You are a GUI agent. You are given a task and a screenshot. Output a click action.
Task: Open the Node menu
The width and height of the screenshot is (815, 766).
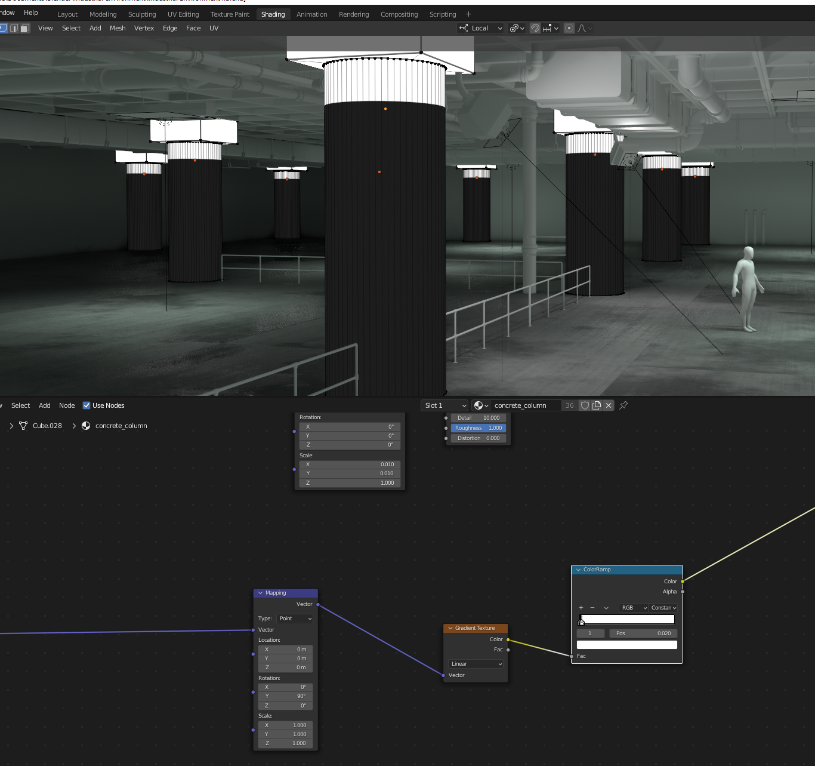(67, 405)
